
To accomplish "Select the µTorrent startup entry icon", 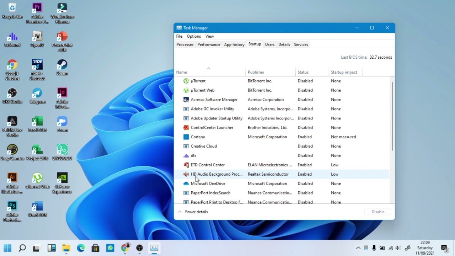I will [x=186, y=81].
